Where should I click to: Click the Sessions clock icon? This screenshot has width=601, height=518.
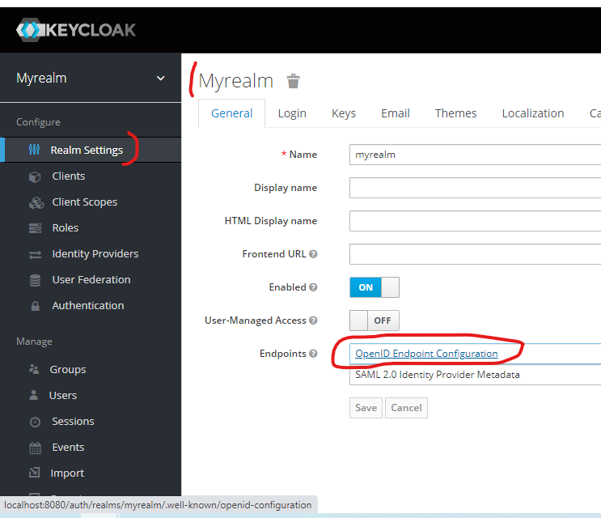point(35,422)
